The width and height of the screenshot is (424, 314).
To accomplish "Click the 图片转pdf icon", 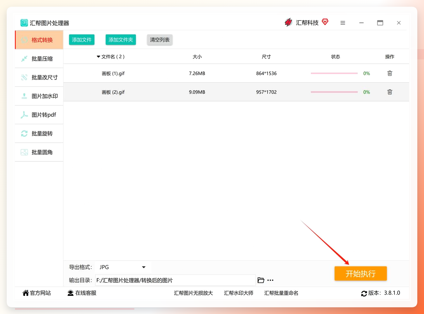I will tap(24, 115).
